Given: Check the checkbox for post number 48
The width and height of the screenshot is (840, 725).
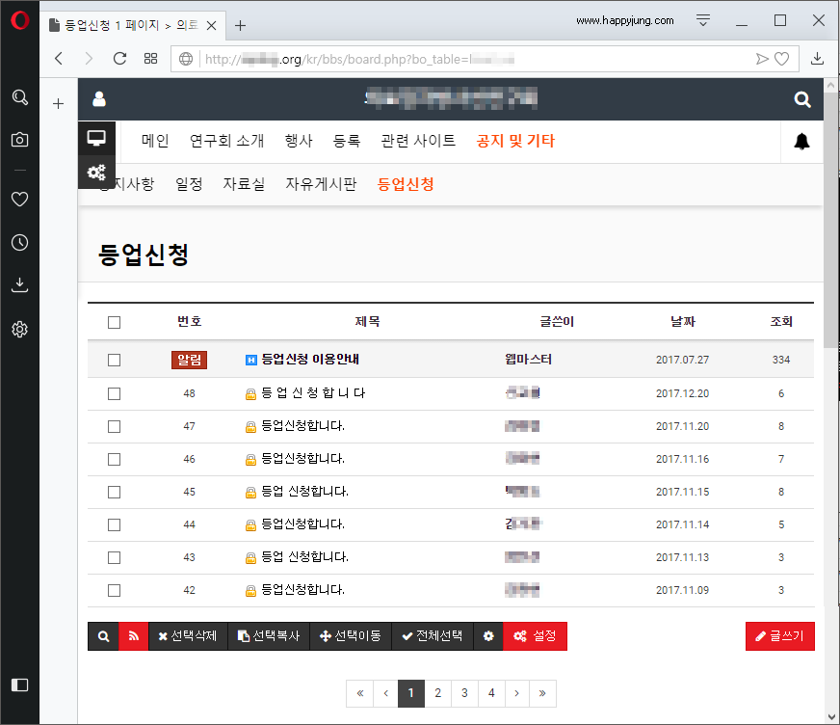Looking at the screenshot, I should (114, 393).
